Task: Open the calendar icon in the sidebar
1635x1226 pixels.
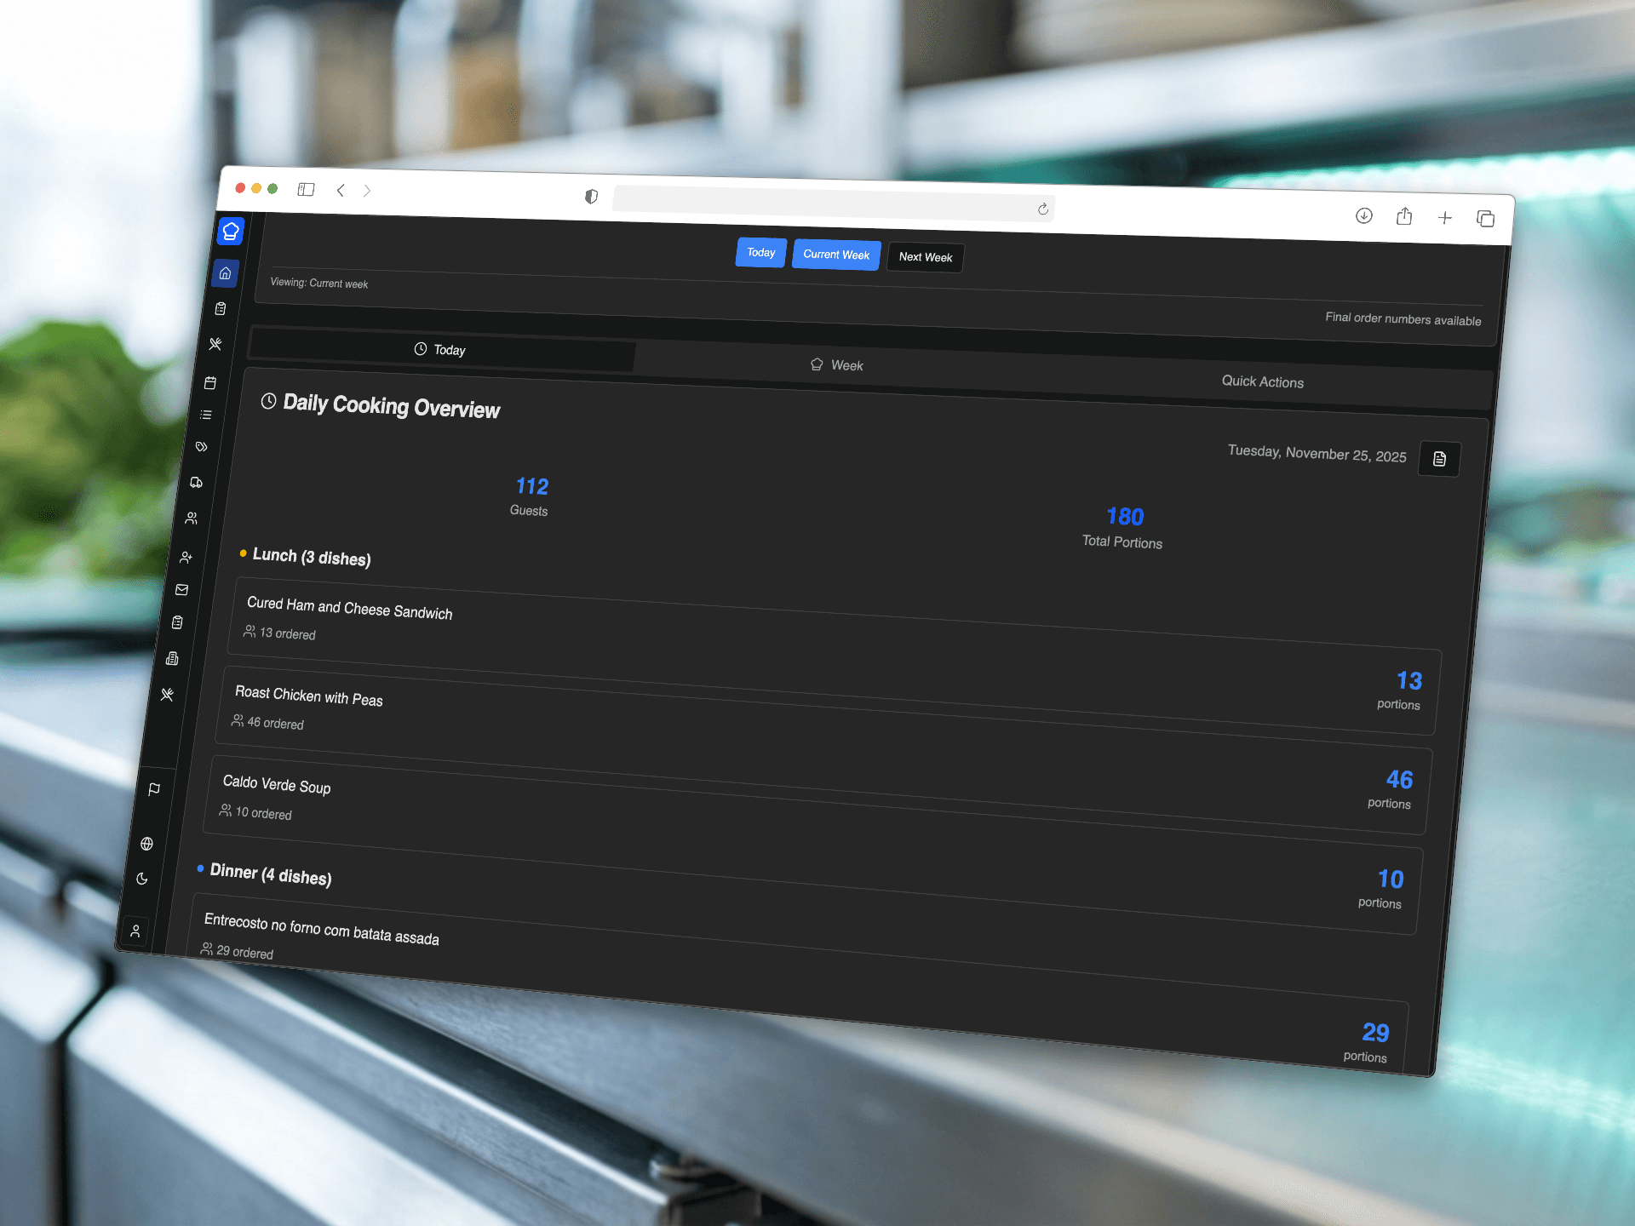Action: click(210, 382)
